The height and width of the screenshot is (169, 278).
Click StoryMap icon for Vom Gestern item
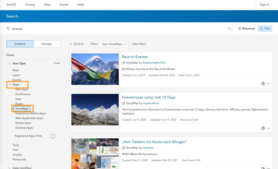pyautogui.click(x=123, y=148)
